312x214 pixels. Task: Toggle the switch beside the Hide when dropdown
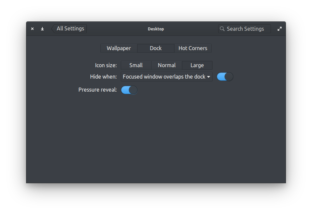pos(225,77)
